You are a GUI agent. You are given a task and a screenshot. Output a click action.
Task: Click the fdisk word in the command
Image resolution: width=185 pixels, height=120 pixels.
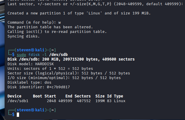[x=34, y=55]
